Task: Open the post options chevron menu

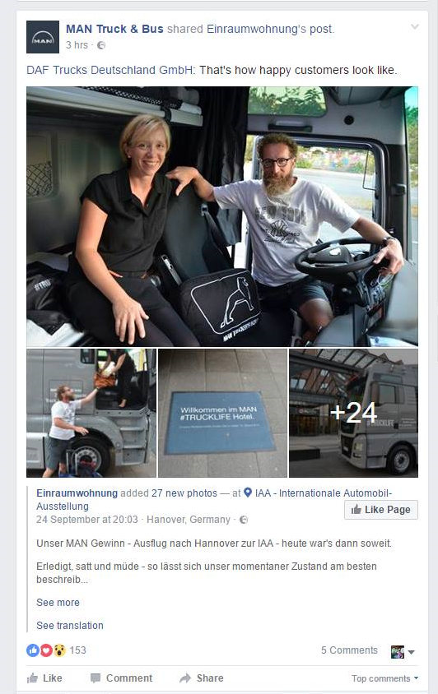Action: 415,26
